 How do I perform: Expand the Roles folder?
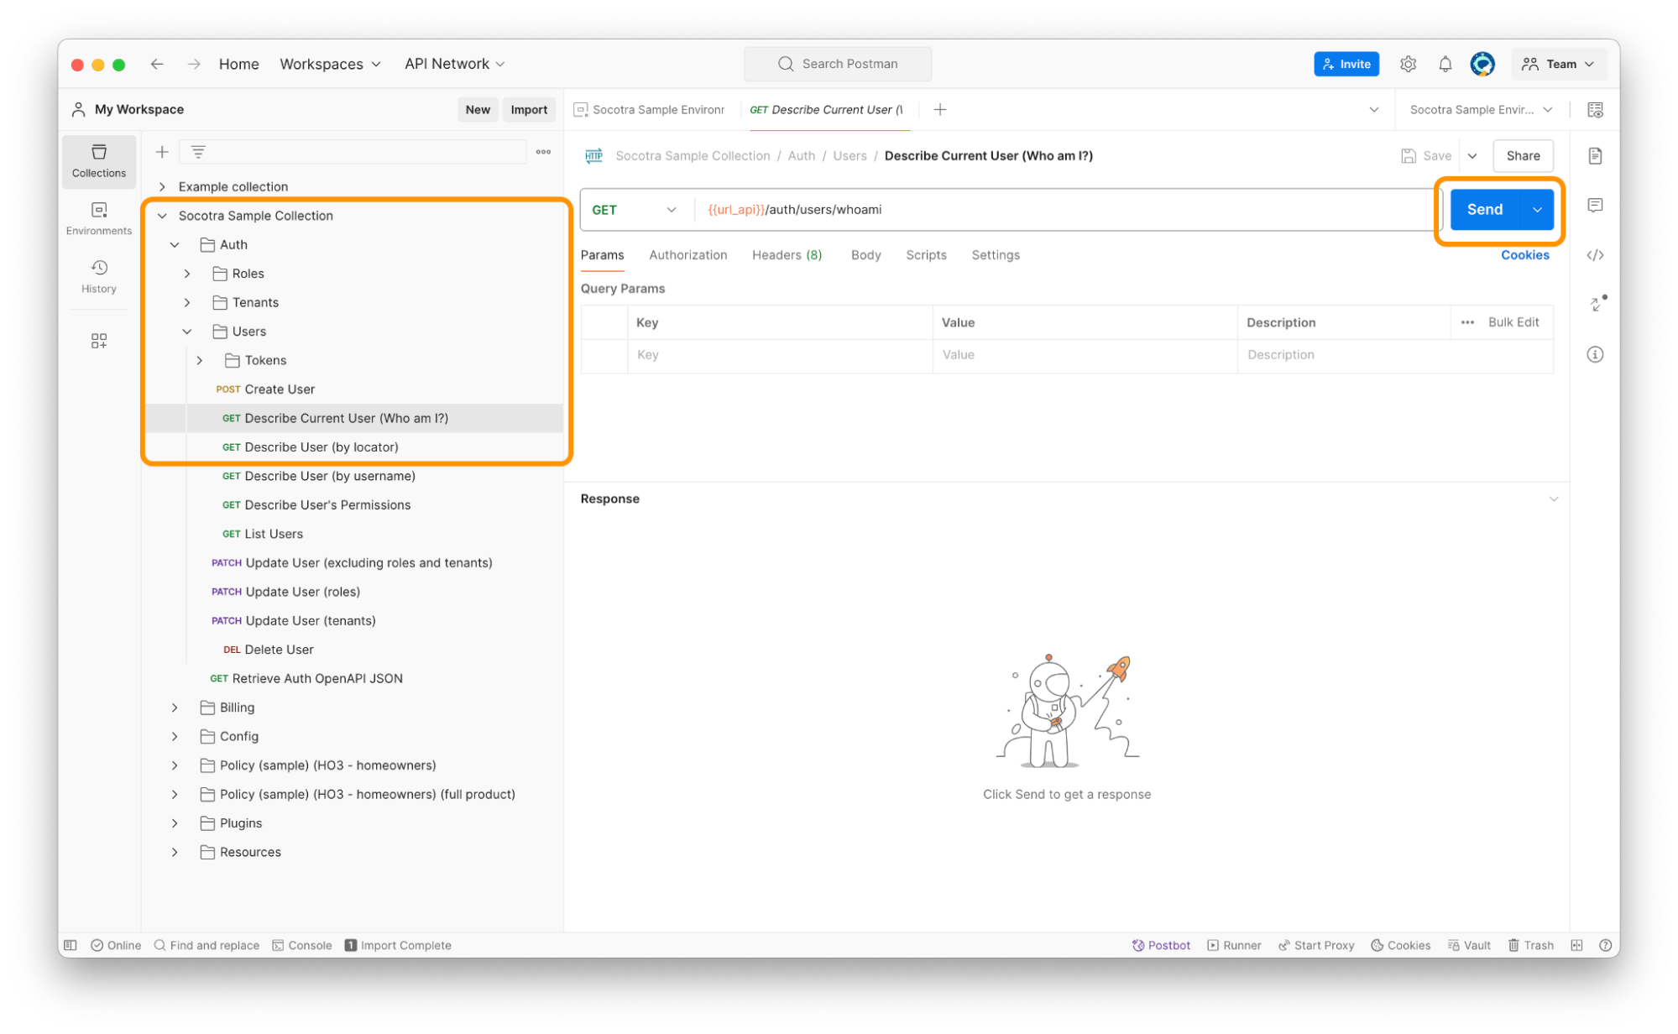[x=187, y=274]
